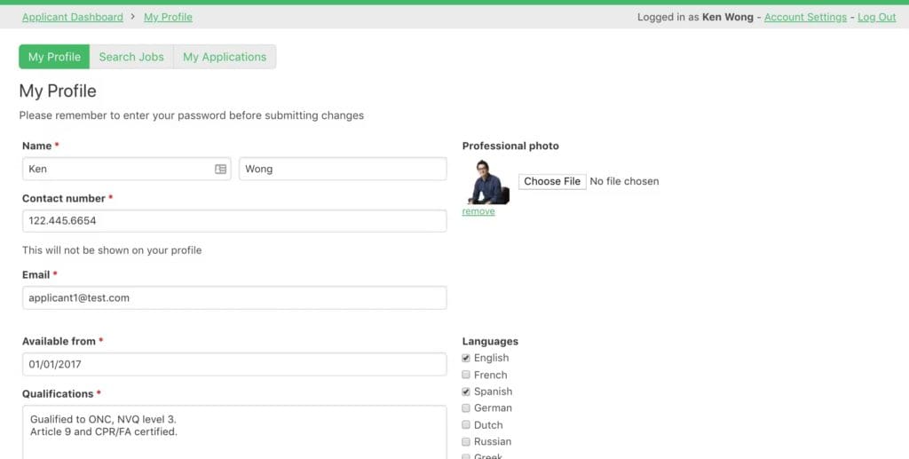Screen dimensions: 909x459
Task: Remove the professional photo
Action: tap(478, 211)
